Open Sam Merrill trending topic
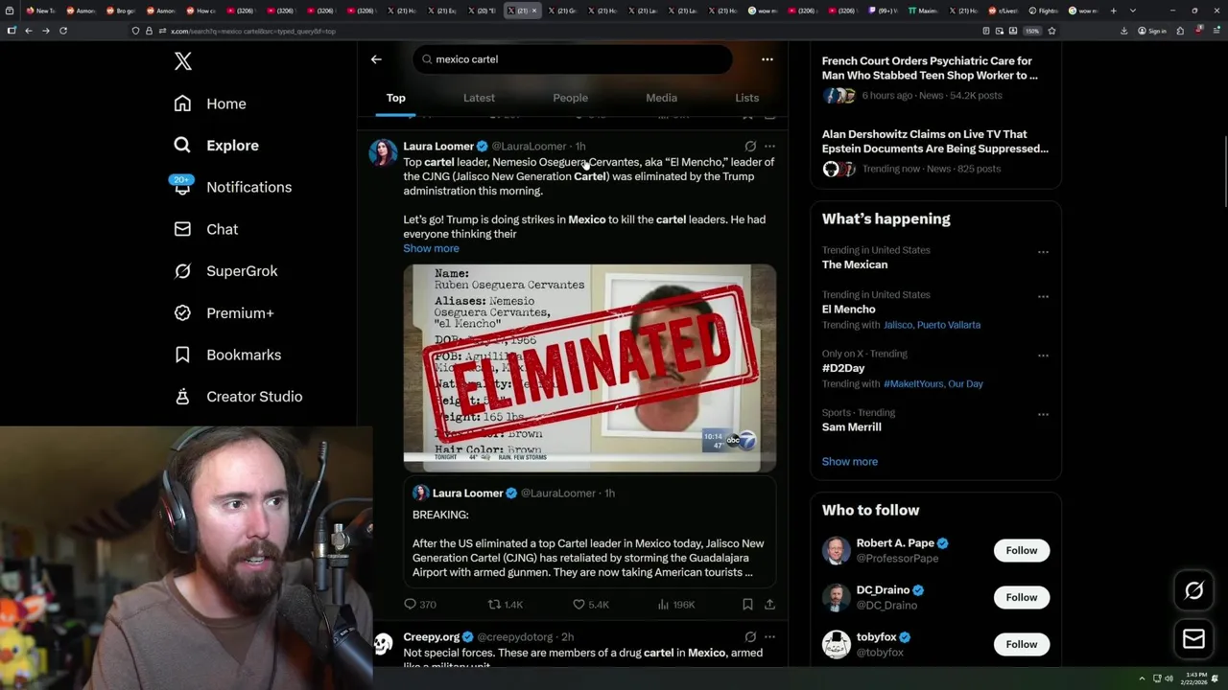Viewport: 1228px width, 690px height. point(851,427)
